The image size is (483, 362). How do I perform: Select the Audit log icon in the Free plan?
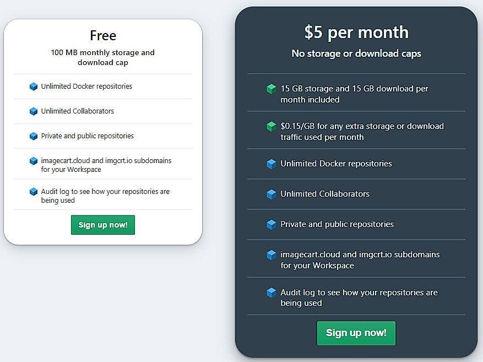(34, 192)
